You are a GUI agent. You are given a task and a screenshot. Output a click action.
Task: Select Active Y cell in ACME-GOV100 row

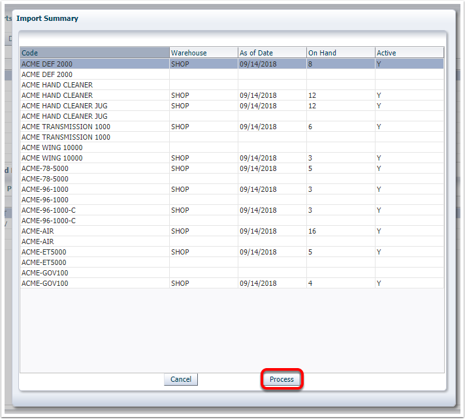[409, 283]
